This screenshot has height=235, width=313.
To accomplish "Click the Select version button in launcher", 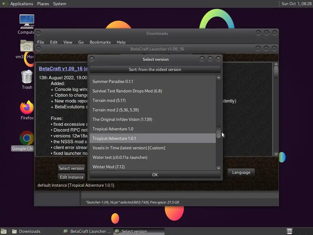I will tap(71, 168).
